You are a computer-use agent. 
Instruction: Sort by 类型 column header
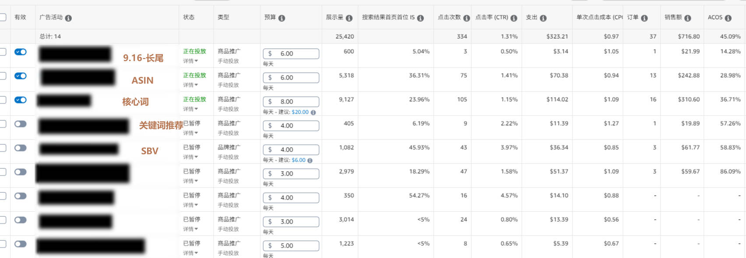click(223, 17)
